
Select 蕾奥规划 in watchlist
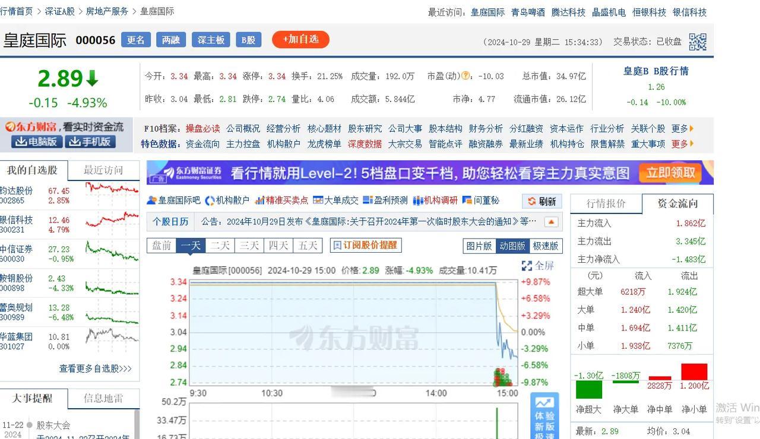point(16,307)
